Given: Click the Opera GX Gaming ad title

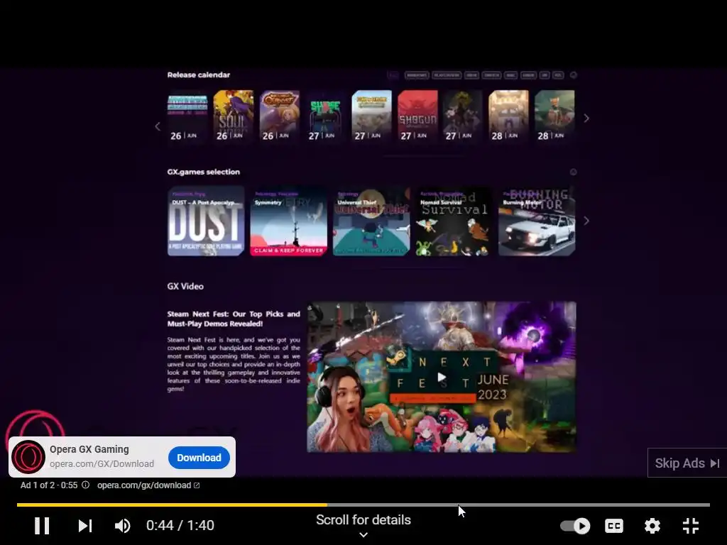Looking at the screenshot, I should pyautogui.click(x=89, y=449).
